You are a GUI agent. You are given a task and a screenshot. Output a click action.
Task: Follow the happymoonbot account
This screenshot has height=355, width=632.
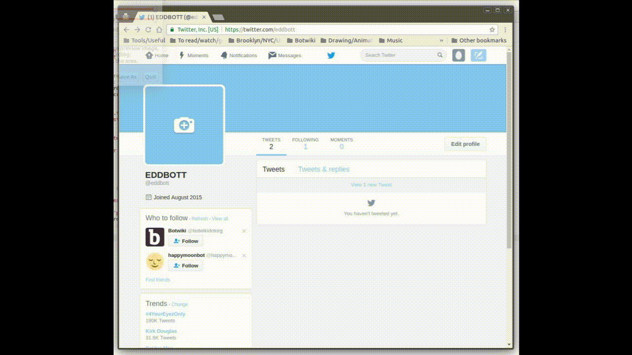pyautogui.click(x=185, y=266)
